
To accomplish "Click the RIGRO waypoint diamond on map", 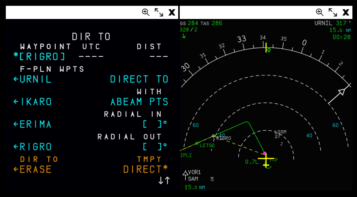I will pos(213,136).
